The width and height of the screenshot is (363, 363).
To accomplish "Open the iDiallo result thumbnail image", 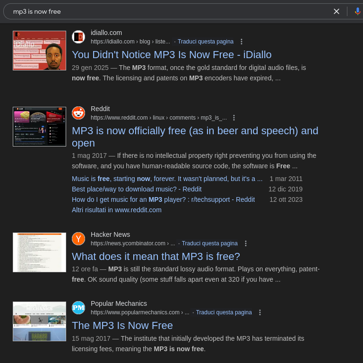I will (39, 51).
